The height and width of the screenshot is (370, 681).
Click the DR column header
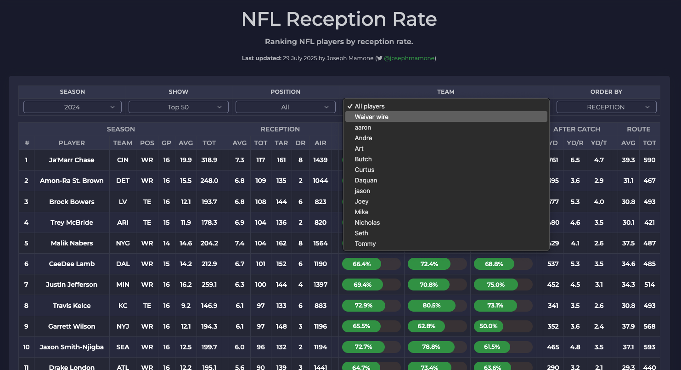pyautogui.click(x=300, y=143)
